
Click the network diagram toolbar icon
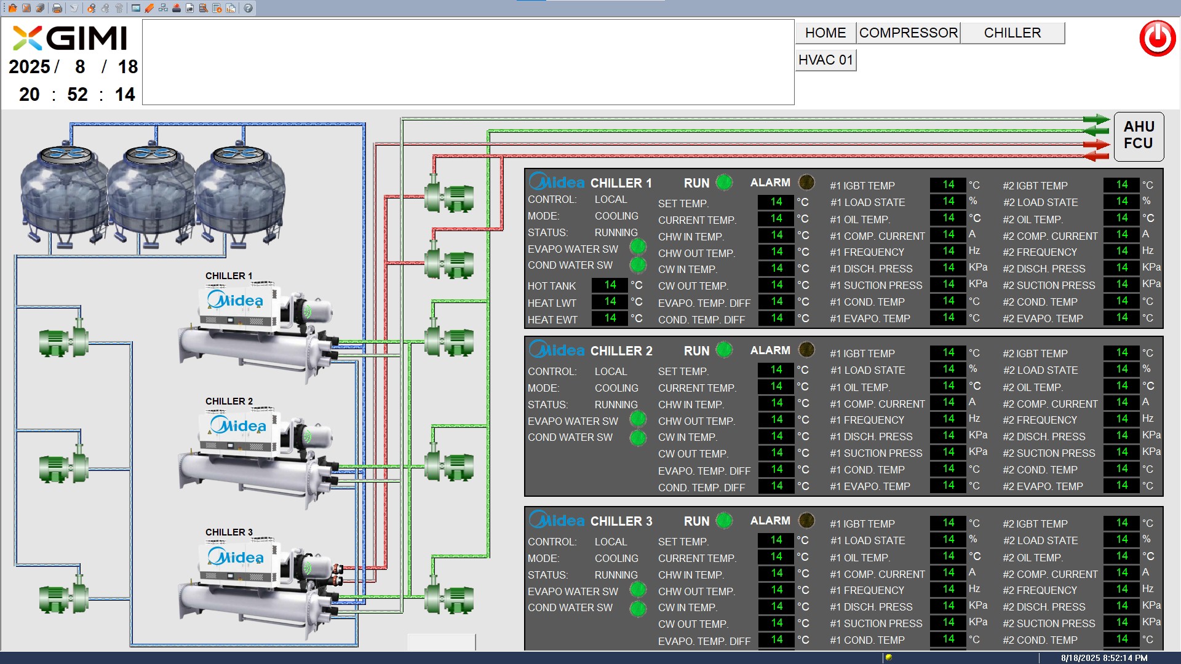coord(163,8)
